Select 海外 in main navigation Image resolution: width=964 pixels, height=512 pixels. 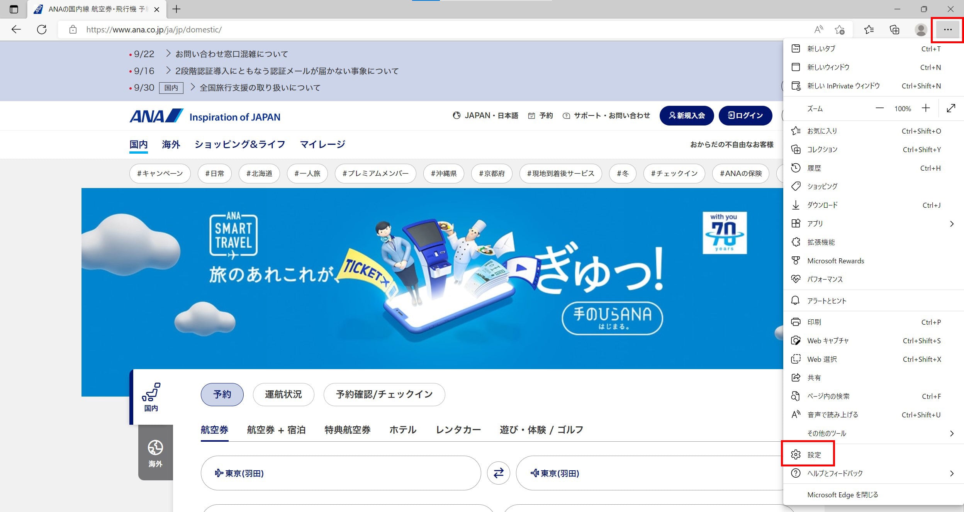(x=171, y=144)
